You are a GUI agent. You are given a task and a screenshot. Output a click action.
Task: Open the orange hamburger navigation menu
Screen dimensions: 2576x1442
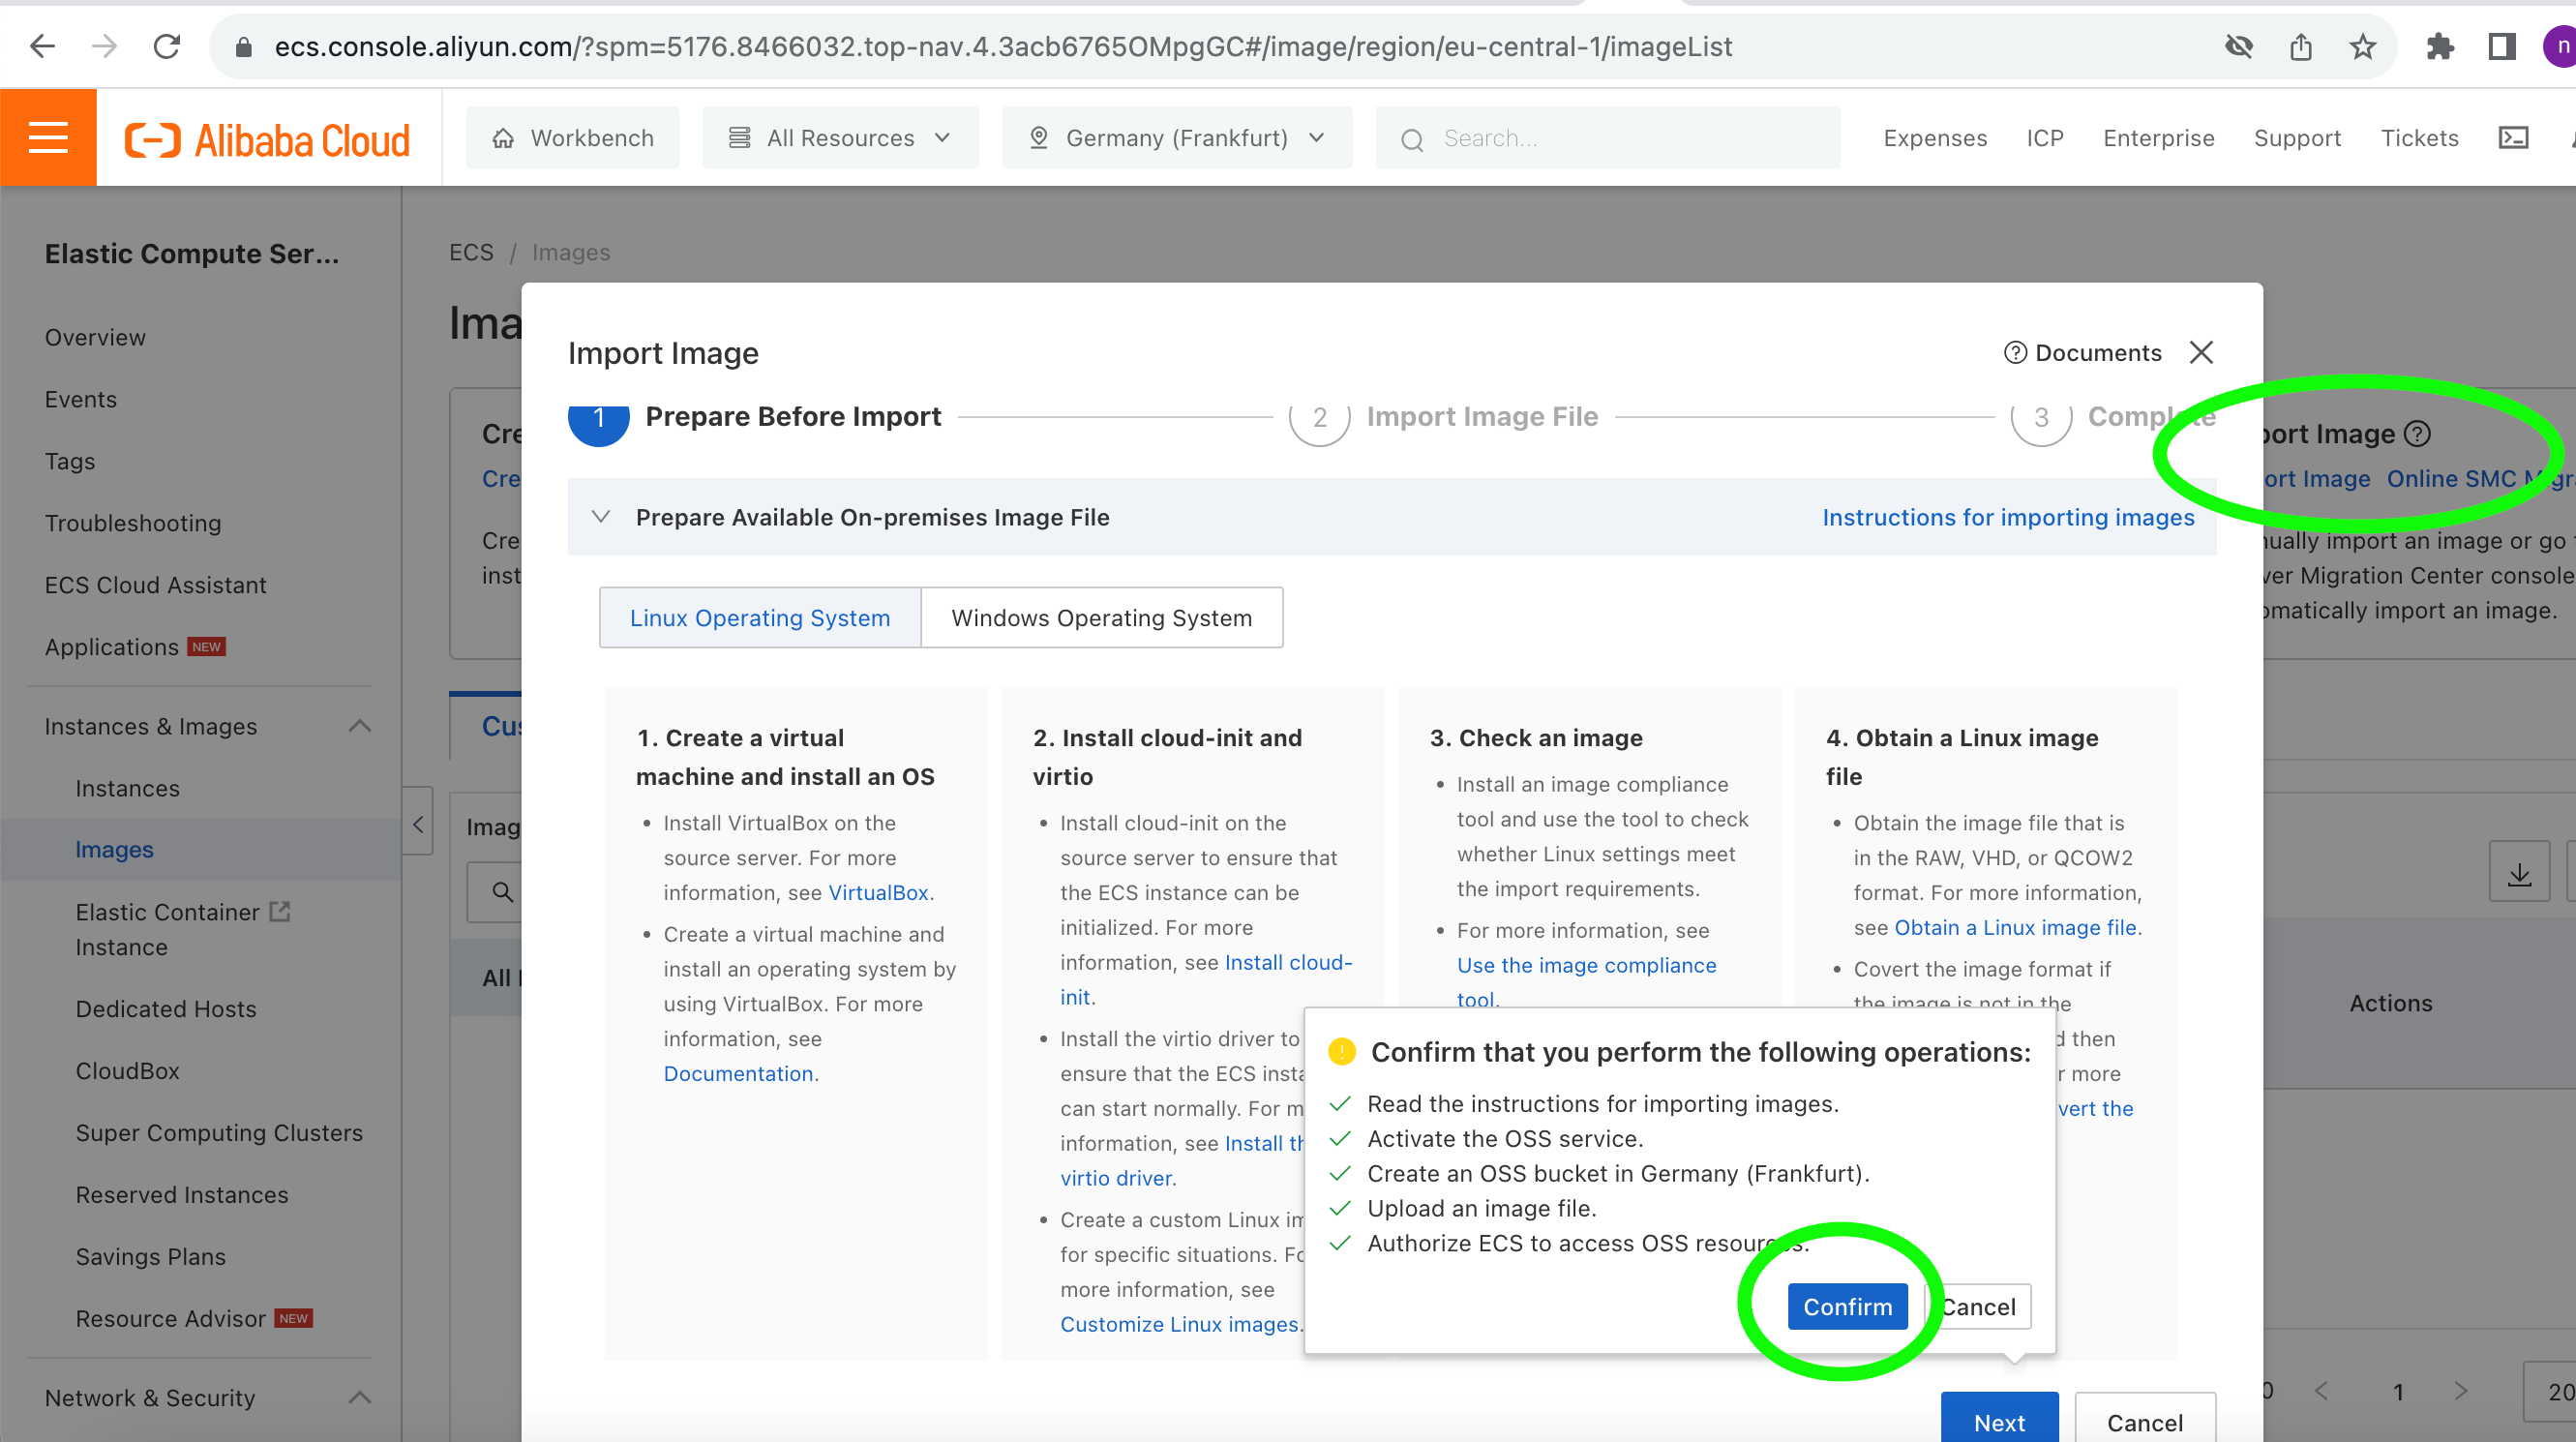[48, 137]
